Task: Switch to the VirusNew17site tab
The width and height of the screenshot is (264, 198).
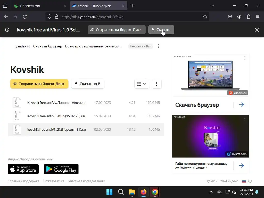Action: tap(40, 6)
